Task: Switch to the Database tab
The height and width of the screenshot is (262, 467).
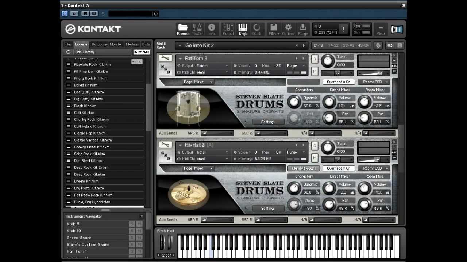Action: tap(99, 44)
